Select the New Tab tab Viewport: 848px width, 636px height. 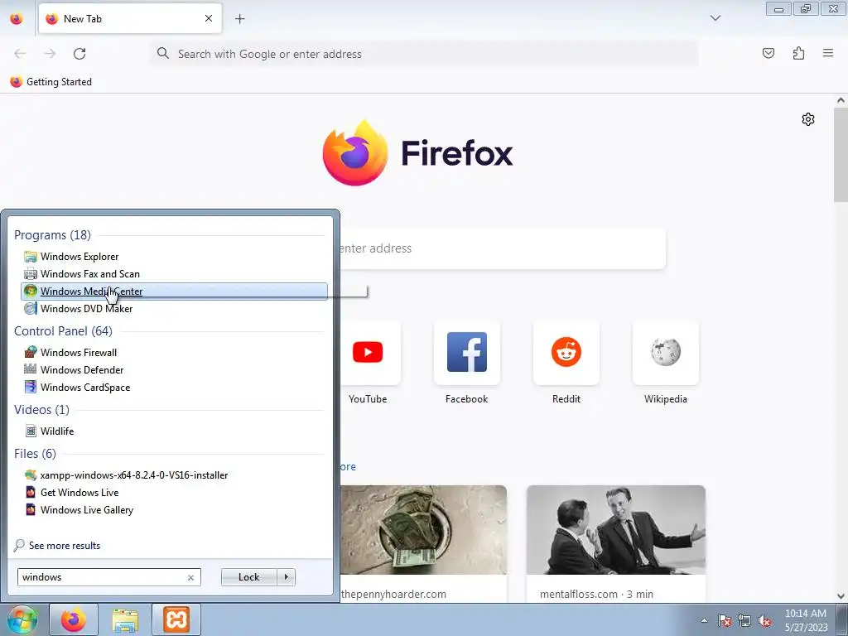coord(130,18)
